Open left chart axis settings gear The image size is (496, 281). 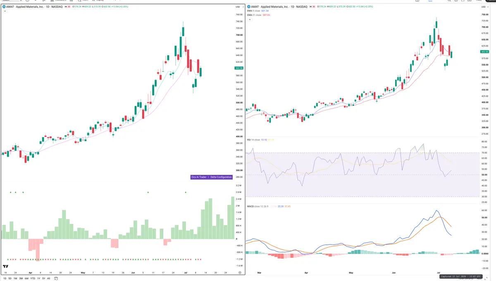tap(240, 273)
